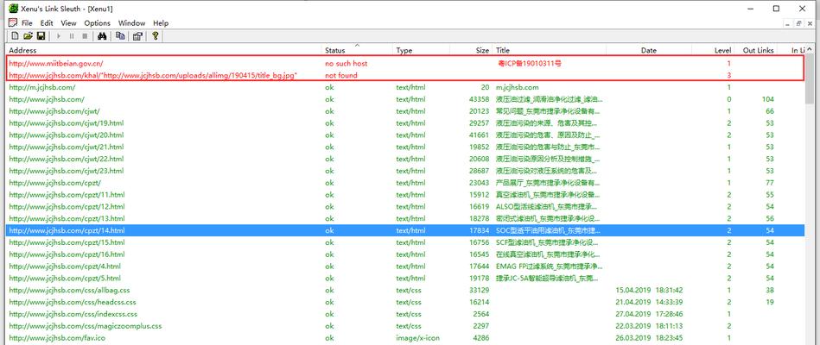This screenshot has width=820, height=345.
Task: Click the Stop square toolbar icon
Action: (x=84, y=36)
